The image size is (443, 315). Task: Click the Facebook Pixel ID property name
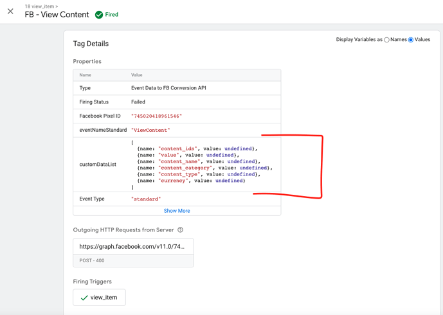click(100, 116)
